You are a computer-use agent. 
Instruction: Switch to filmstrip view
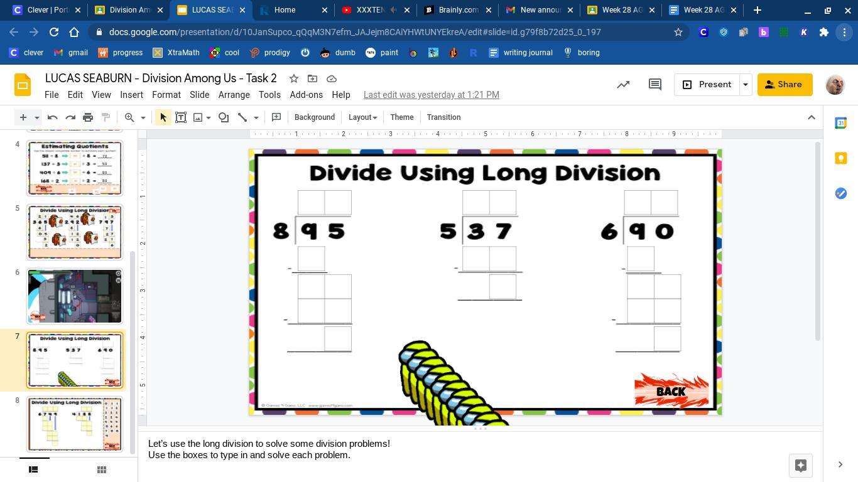tap(34, 469)
